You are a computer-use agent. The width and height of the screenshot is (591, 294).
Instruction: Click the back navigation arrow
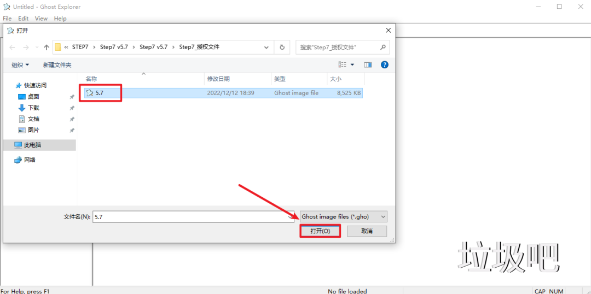[13, 47]
